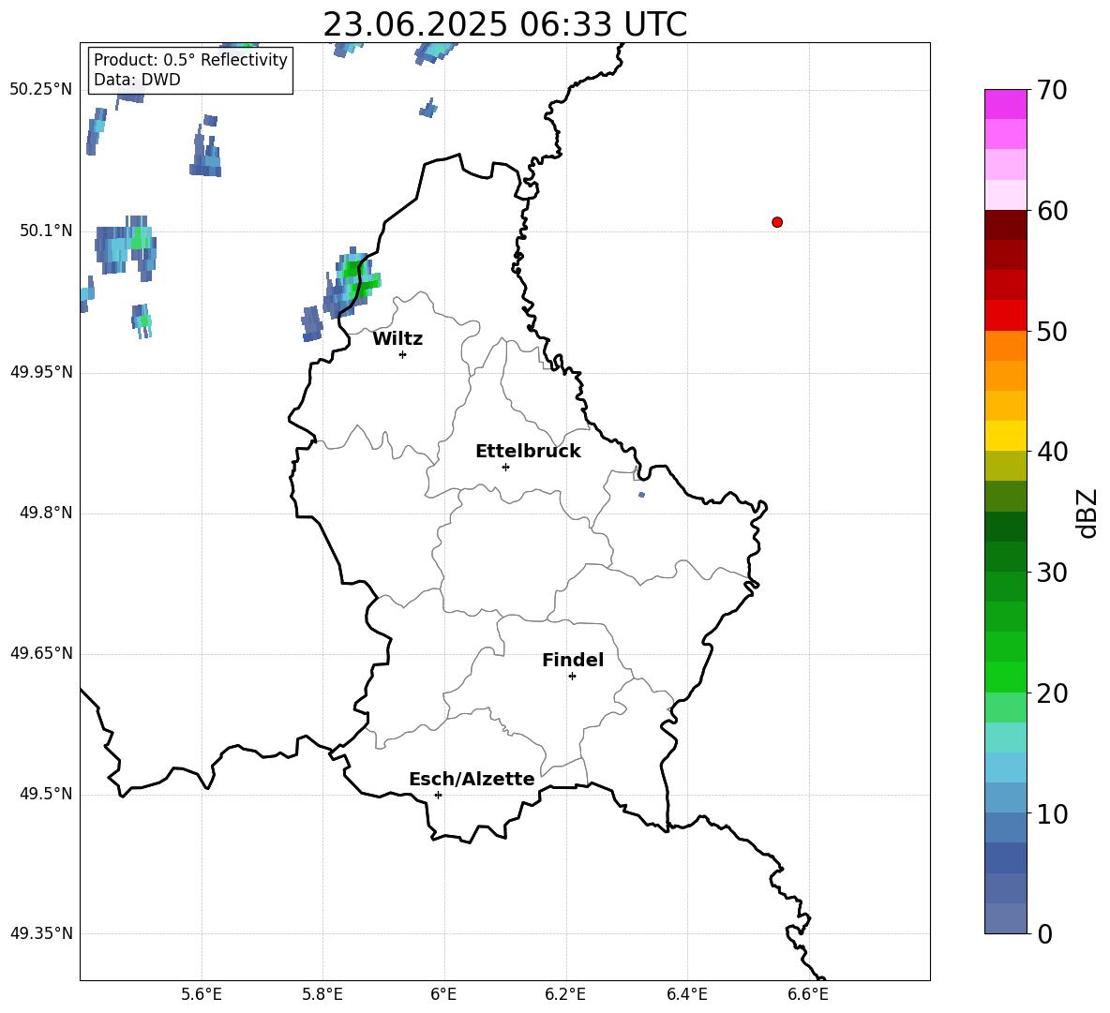The image size is (1110, 1013).
Task: Click the plot title '23.06.2025 06:33 UTC'
Action: tap(504, 24)
